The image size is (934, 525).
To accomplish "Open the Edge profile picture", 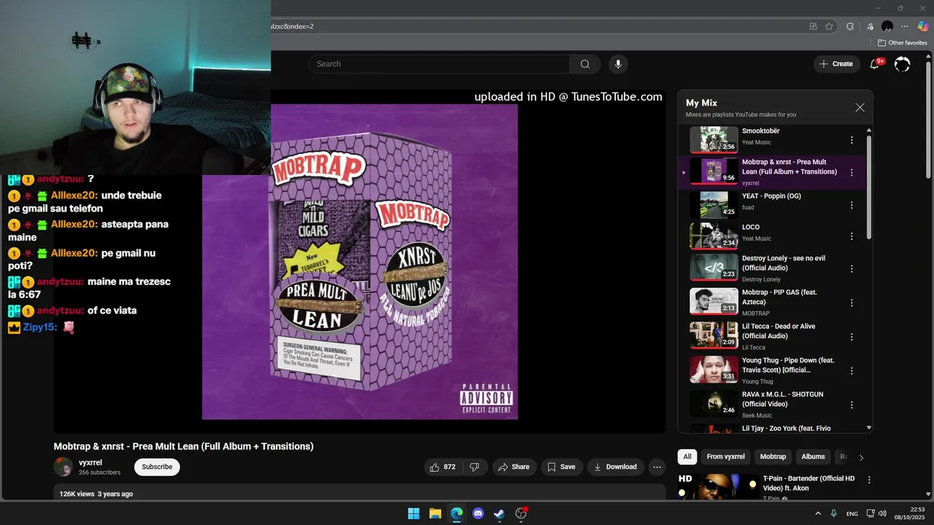I will pyautogui.click(x=887, y=26).
